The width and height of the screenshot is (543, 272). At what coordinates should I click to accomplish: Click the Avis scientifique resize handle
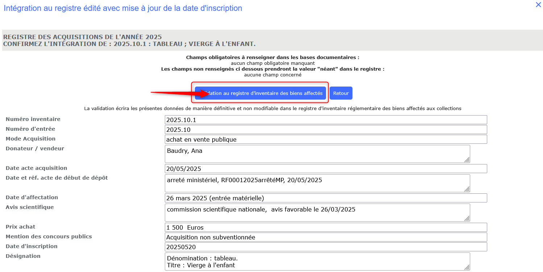pyautogui.click(x=467, y=218)
